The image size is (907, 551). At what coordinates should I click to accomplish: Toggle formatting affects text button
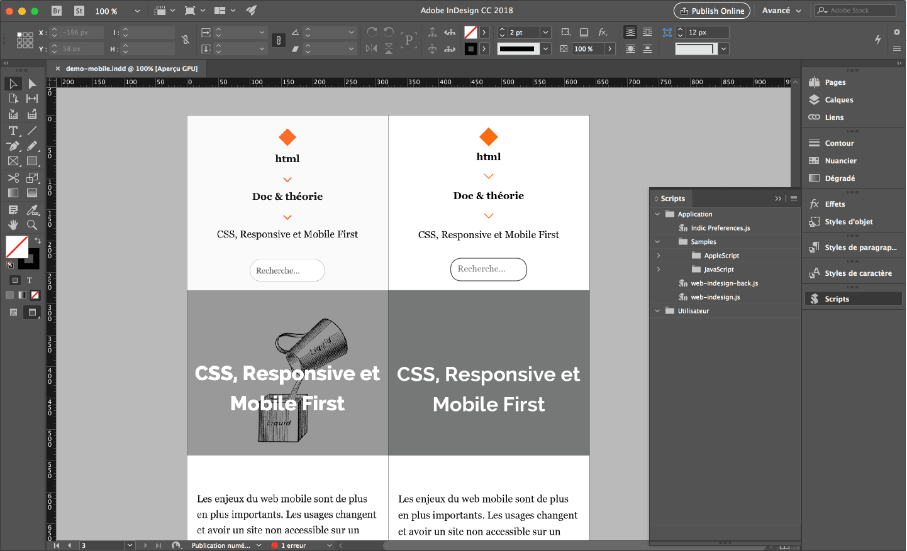[29, 280]
